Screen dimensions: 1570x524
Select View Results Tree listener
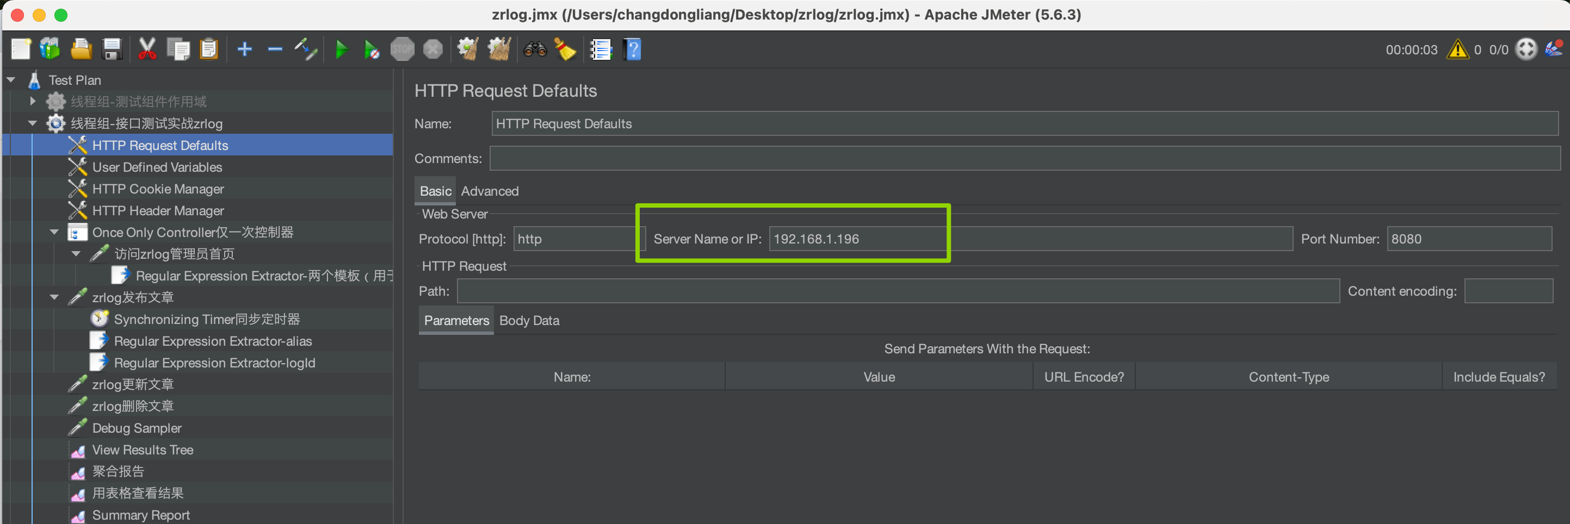pos(143,450)
